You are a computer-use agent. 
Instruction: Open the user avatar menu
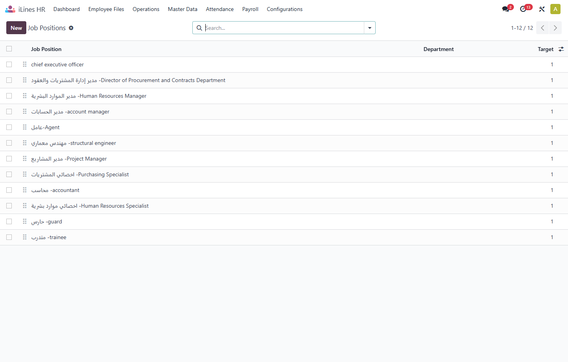point(555,9)
